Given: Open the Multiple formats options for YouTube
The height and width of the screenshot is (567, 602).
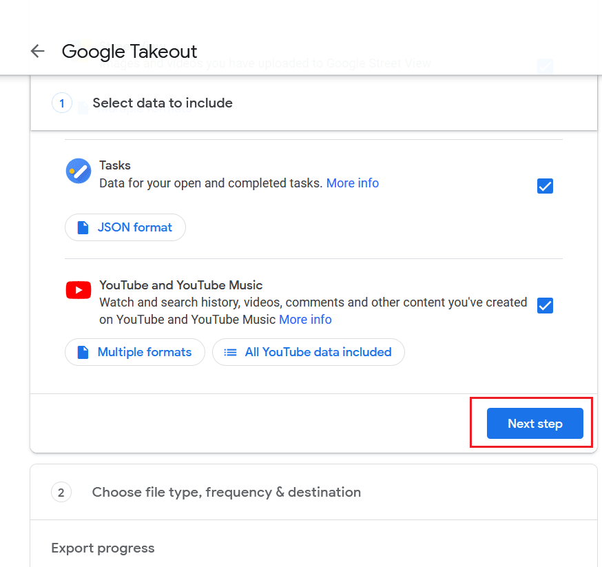Looking at the screenshot, I should tap(135, 352).
